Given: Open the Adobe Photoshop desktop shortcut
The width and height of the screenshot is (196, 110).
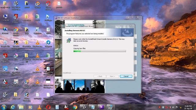Looking at the screenshot, I should (x=27, y=97).
